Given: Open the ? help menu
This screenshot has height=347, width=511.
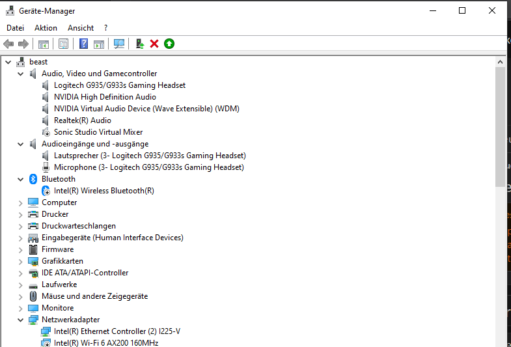Looking at the screenshot, I should (x=105, y=28).
